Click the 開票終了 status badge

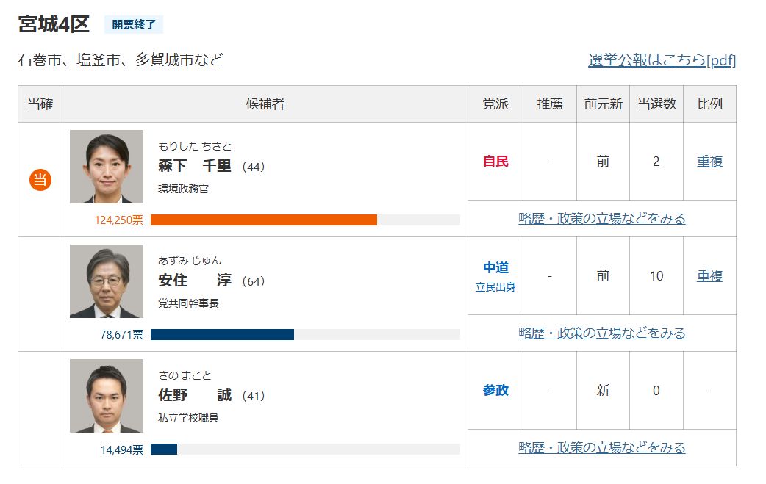click(x=134, y=24)
